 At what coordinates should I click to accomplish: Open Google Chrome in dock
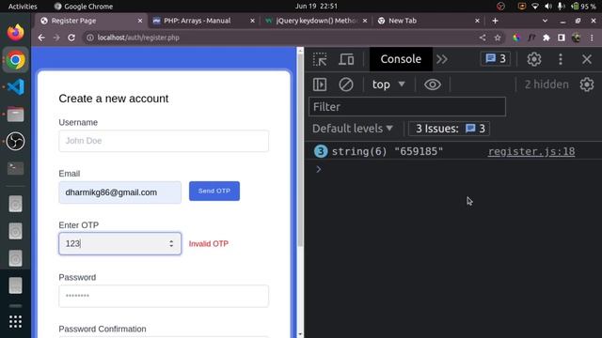(15, 60)
